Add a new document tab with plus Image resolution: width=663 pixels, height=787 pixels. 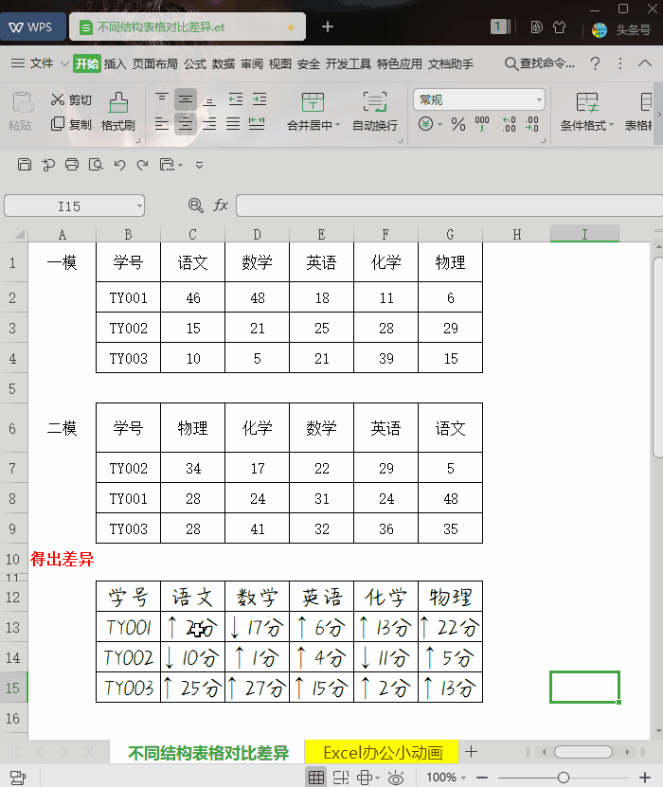pos(327,27)
